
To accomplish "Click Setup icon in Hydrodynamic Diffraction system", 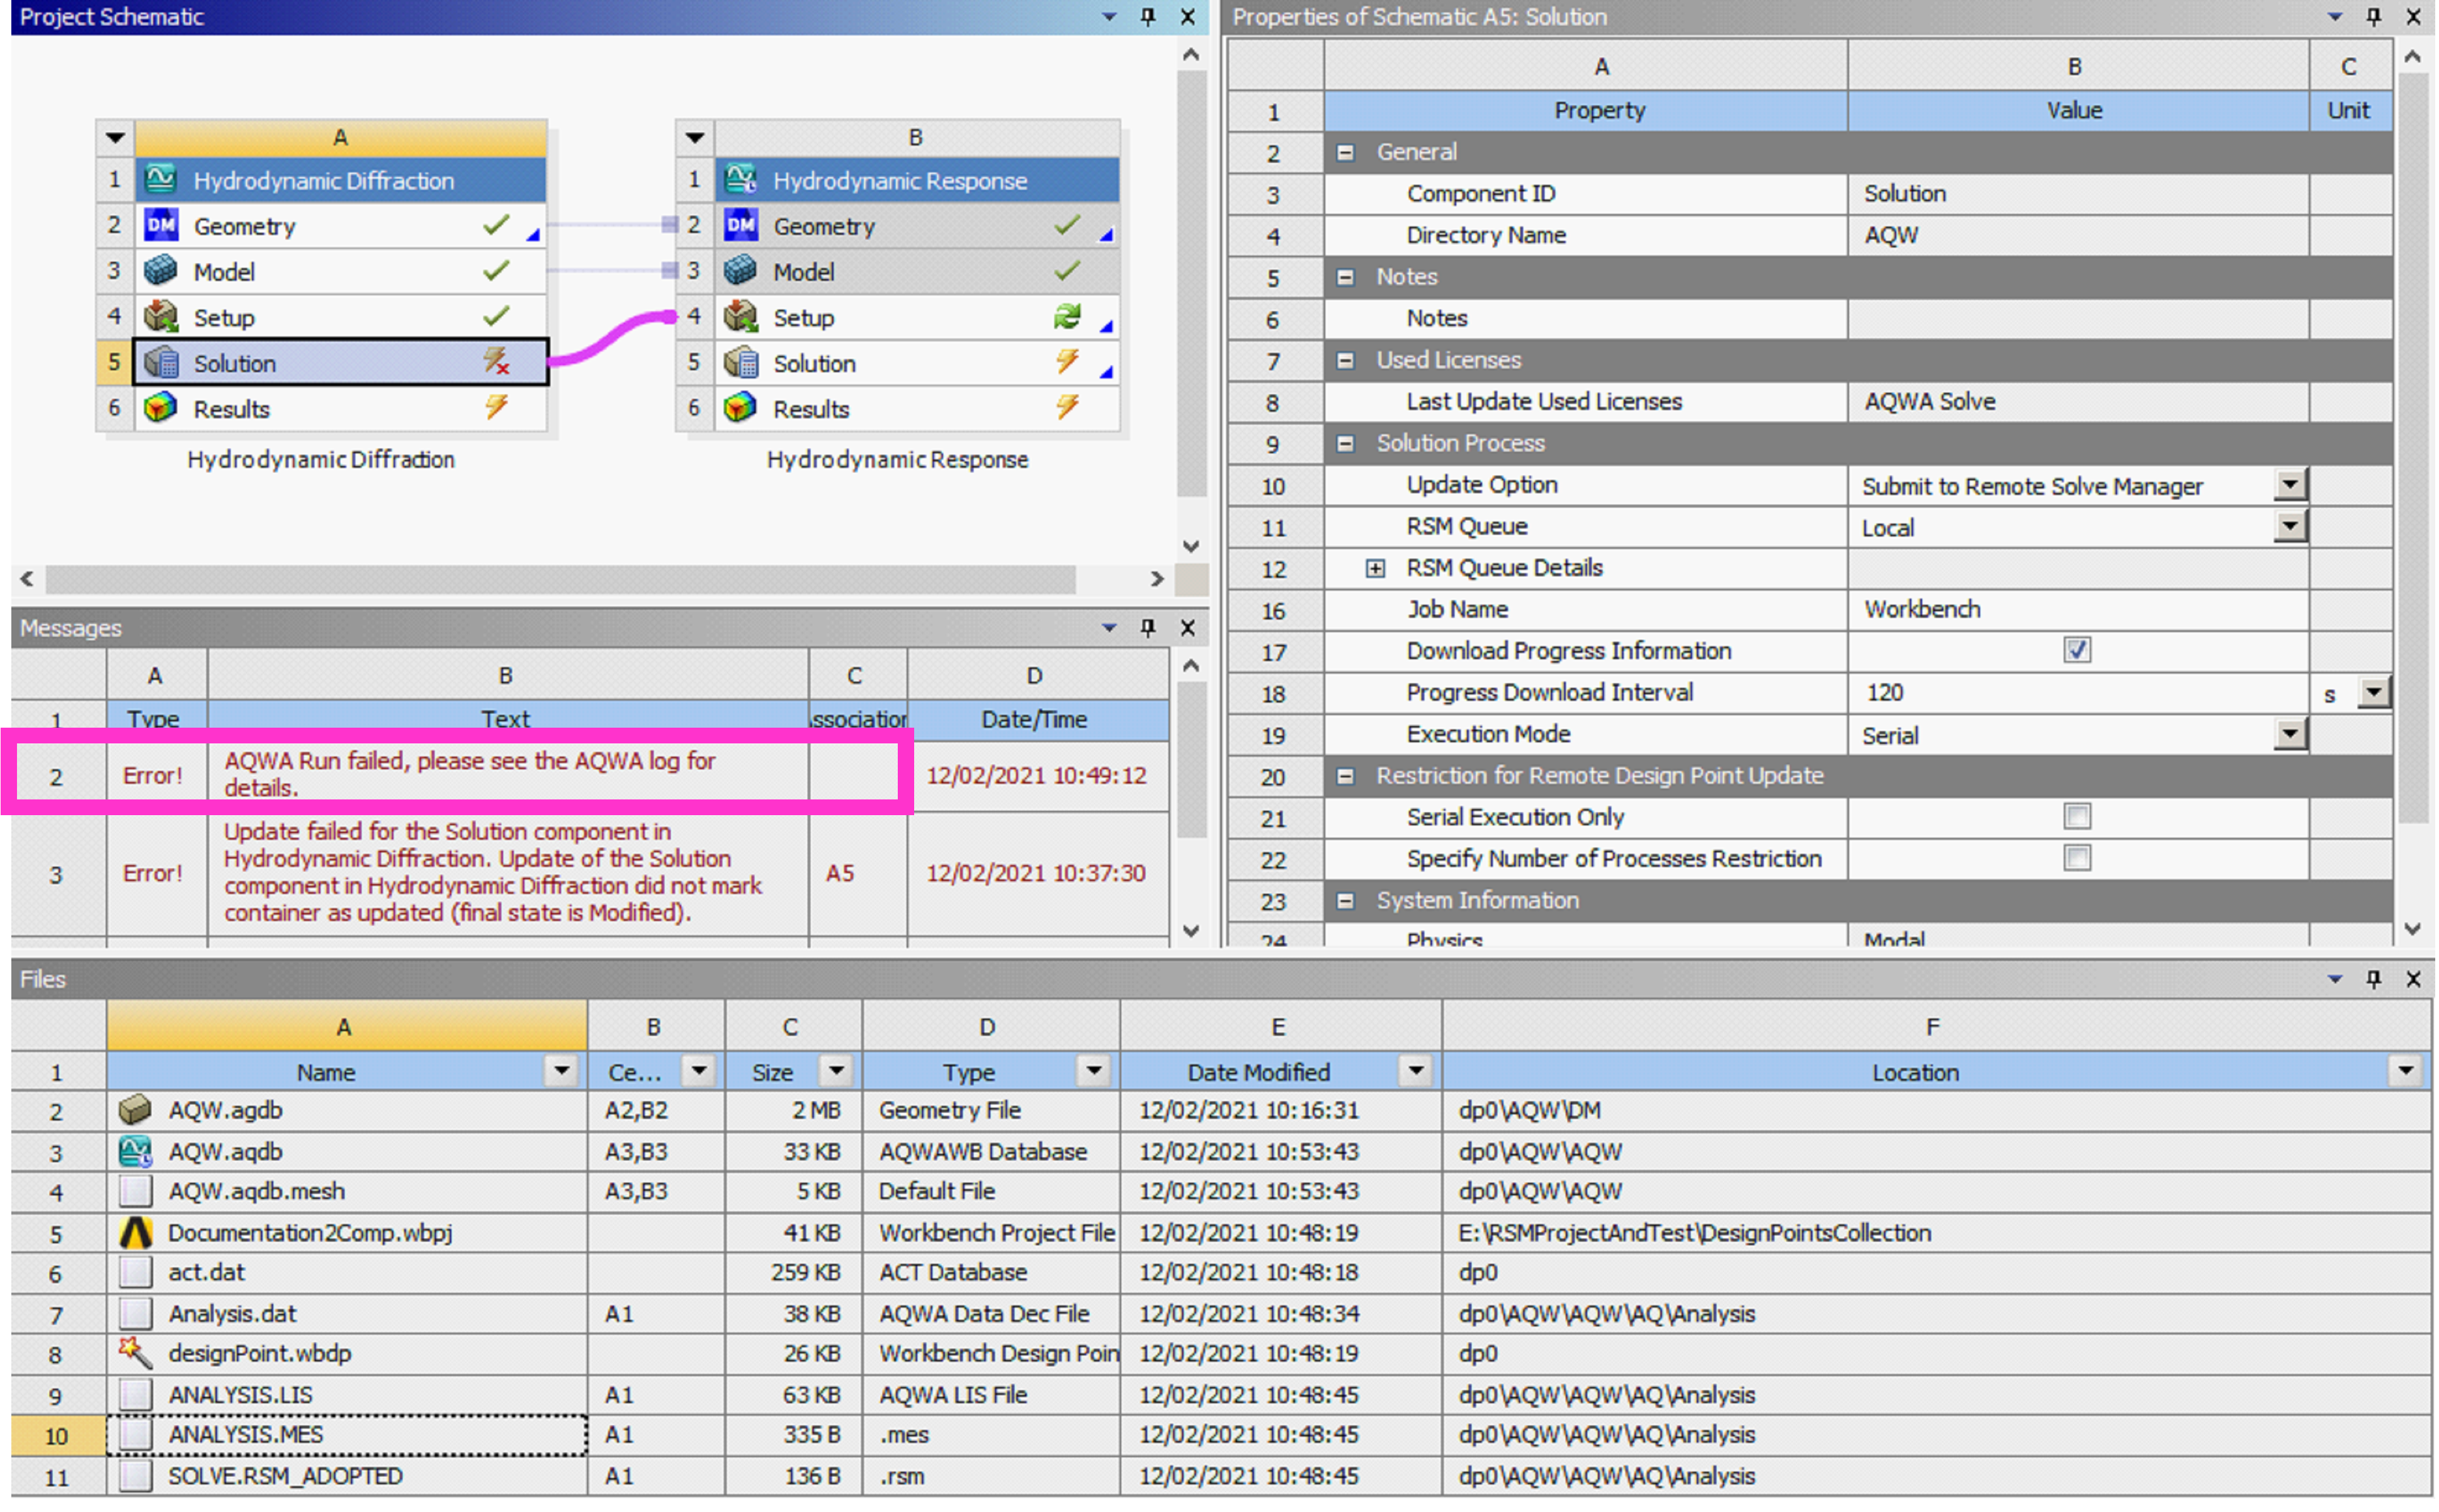I will (x=161, y=317).
